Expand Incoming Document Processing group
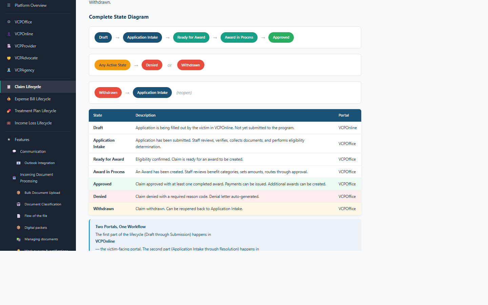 tap(37, 178)
